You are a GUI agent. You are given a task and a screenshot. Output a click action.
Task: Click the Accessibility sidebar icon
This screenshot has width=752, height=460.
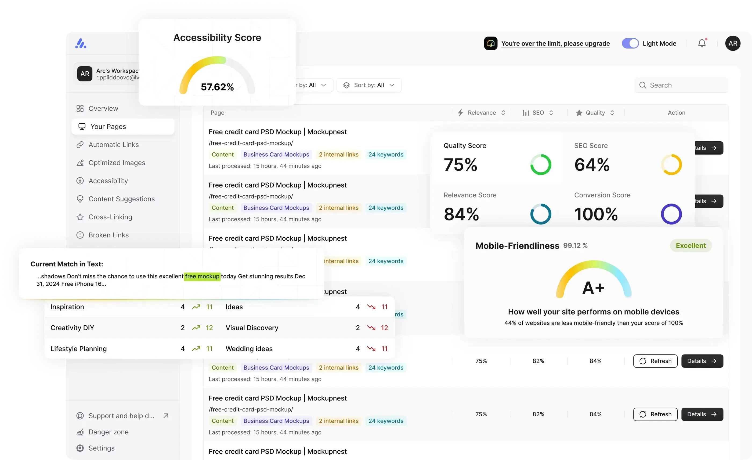coord(80,181)
